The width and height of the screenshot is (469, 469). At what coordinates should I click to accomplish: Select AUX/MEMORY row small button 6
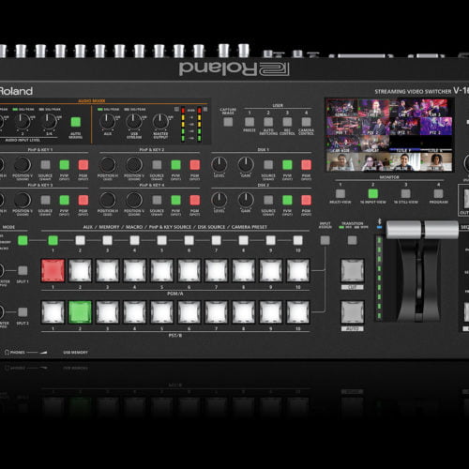coord(189,240)
